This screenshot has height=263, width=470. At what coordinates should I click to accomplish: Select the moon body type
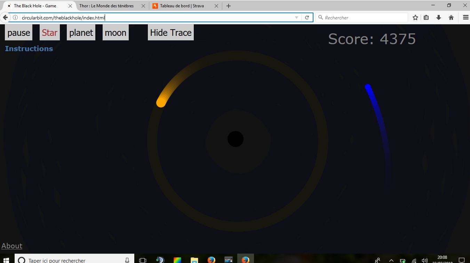point(115,33)
